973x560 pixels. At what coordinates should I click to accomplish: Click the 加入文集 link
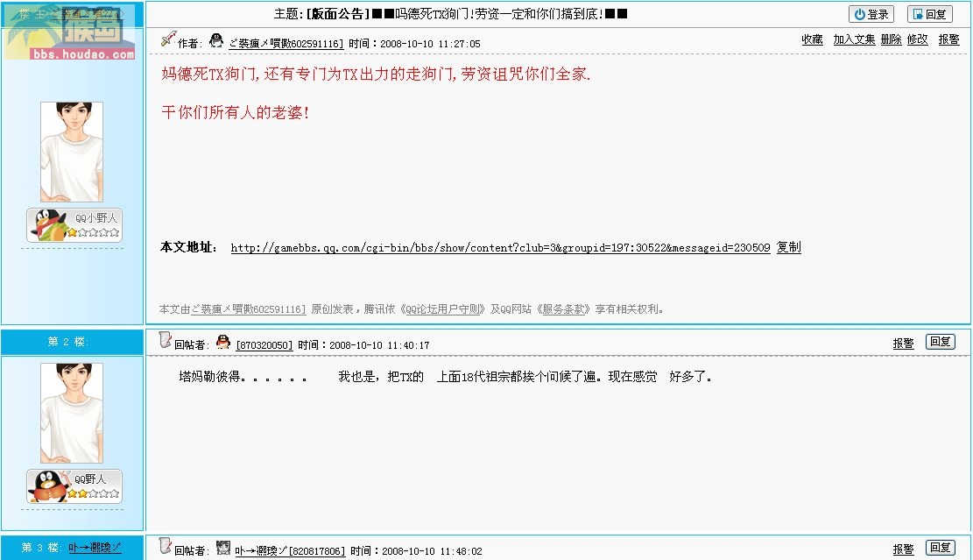(x=854, y=39)
